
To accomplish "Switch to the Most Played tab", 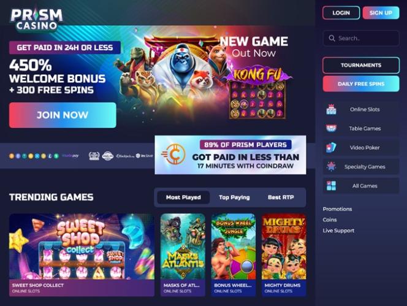I will click(x=183, y=197).
